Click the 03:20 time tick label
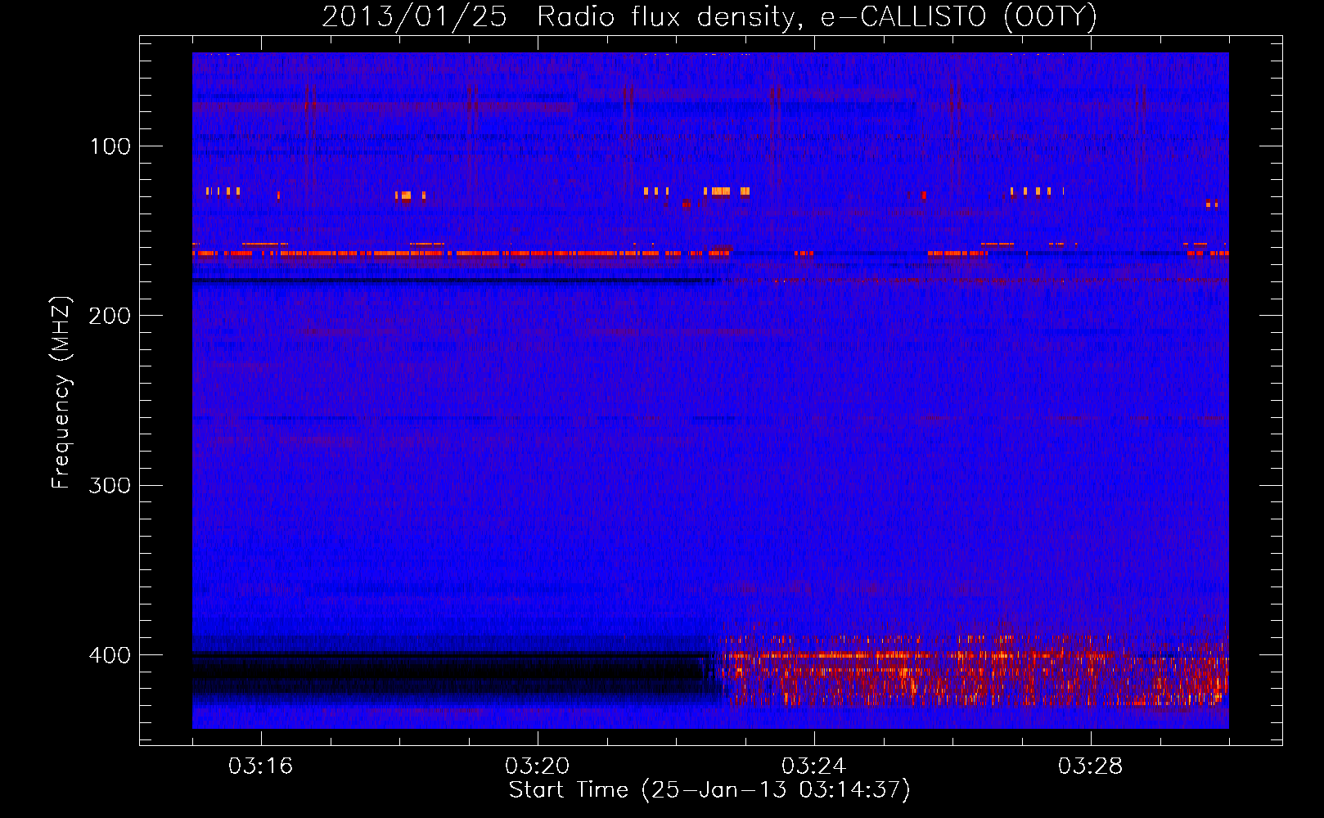The image size is (1324, 818). coord(538,766)
